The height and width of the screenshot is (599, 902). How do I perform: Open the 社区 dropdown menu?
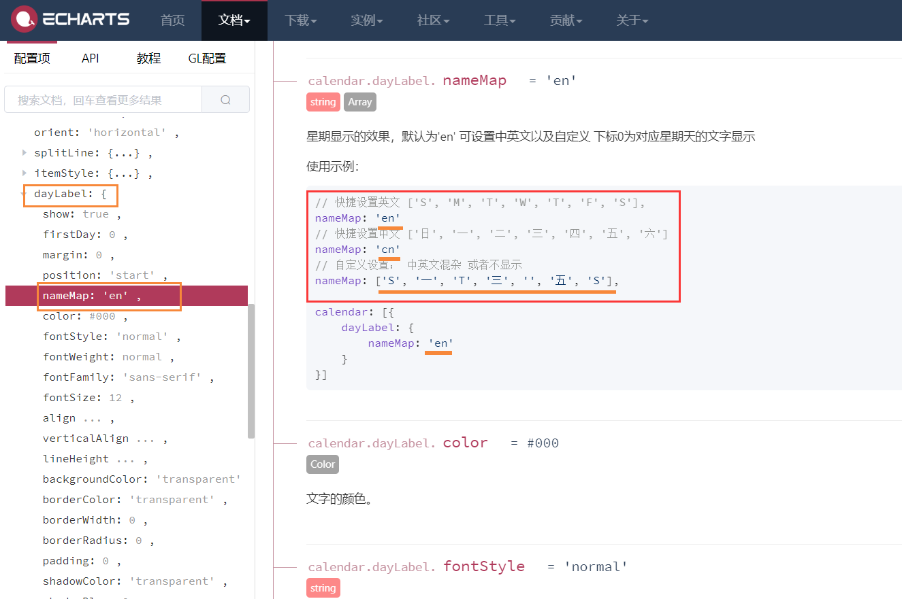click(x=433, y=20)
